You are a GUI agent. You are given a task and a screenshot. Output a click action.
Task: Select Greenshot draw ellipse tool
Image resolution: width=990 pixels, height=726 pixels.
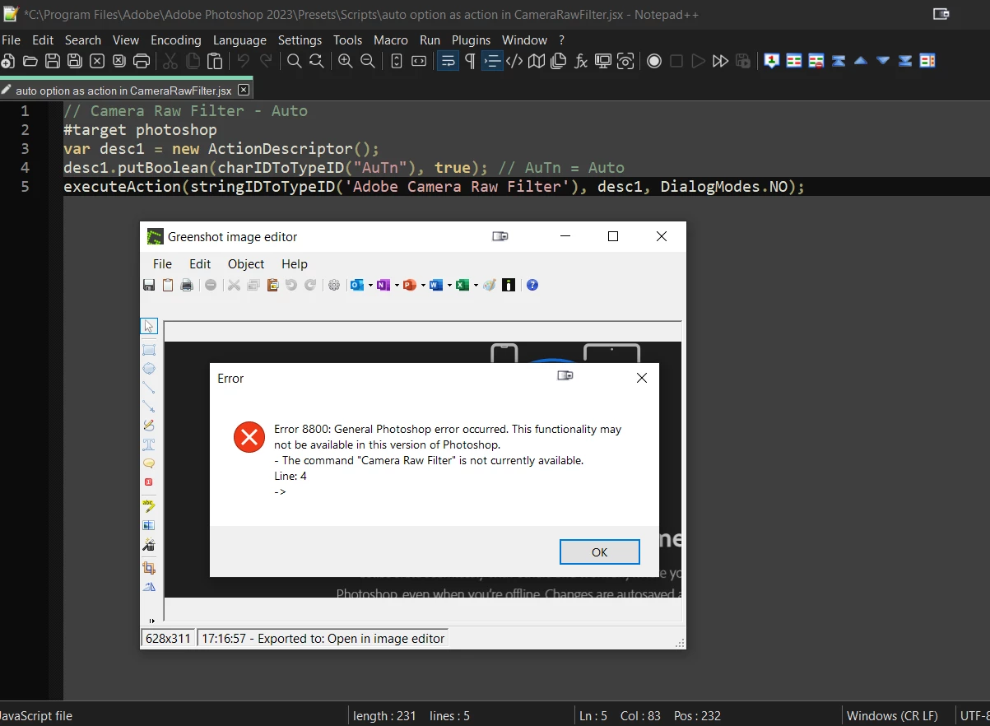[149, 369]
